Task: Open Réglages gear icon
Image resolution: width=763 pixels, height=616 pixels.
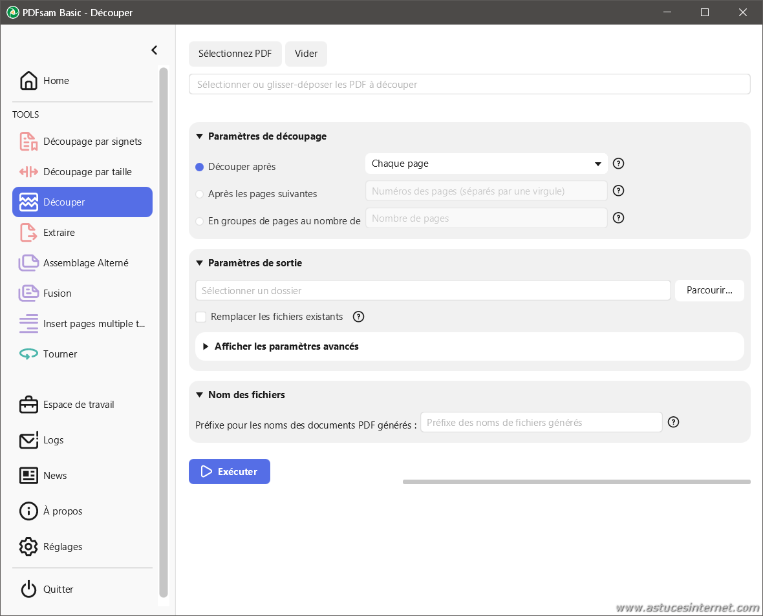Action: (x=28, y=547)
